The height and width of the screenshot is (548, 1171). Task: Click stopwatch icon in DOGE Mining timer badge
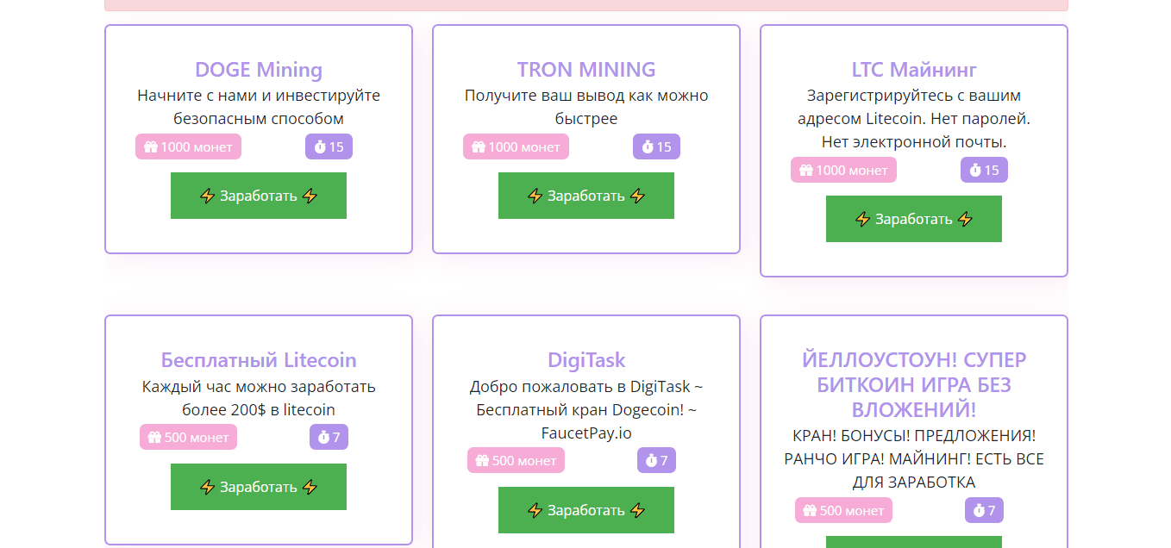point(320,147)
